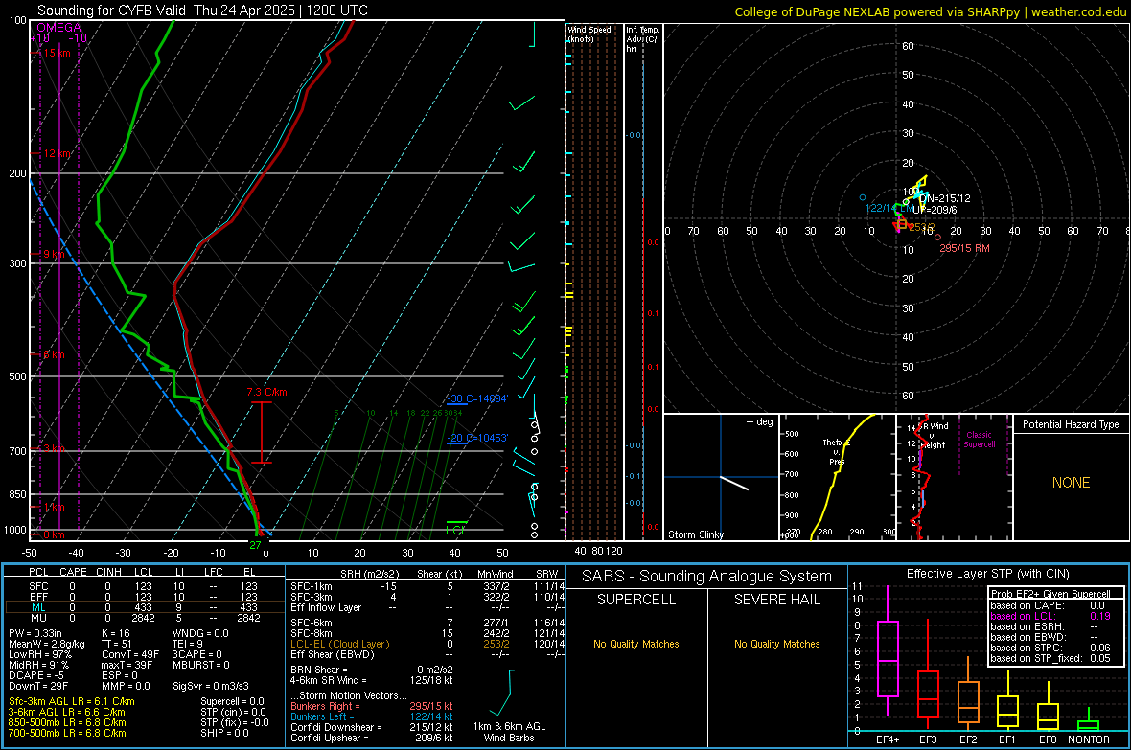Click the blue 'Bunkers Left = 122/14 kt' row
The height and width of the screenshot is (750, 1131).
point(372,716)
